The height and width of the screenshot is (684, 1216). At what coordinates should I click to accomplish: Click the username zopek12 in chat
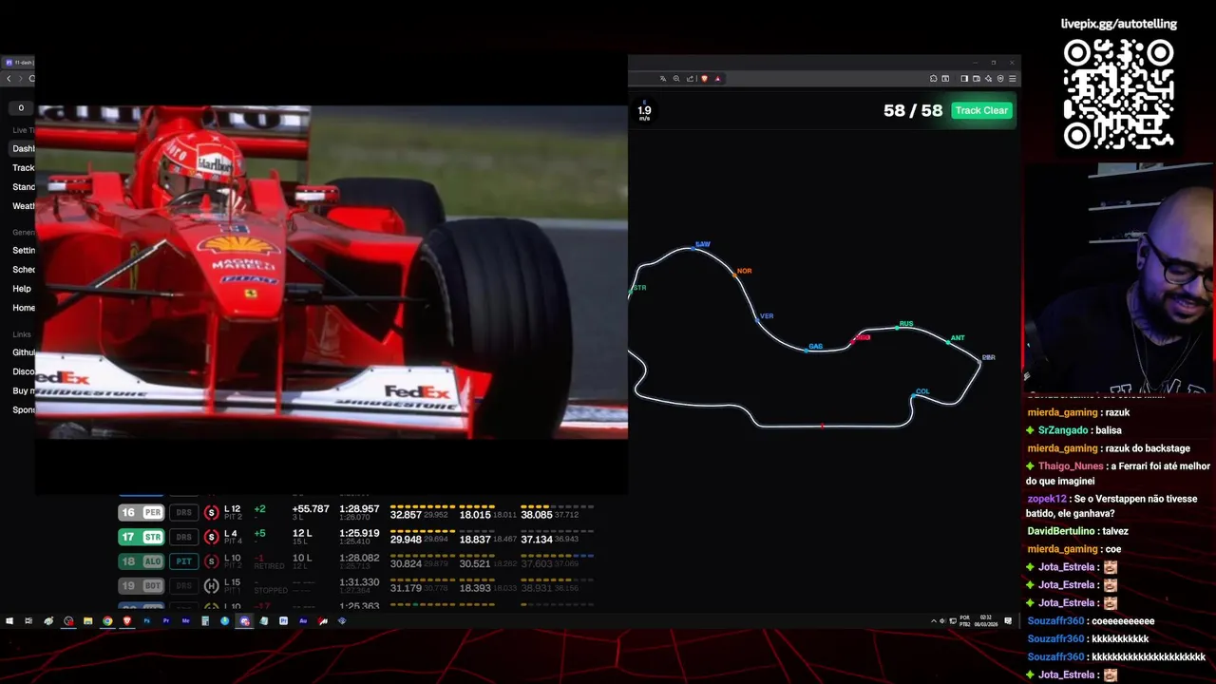click(x=1047, y=499)
